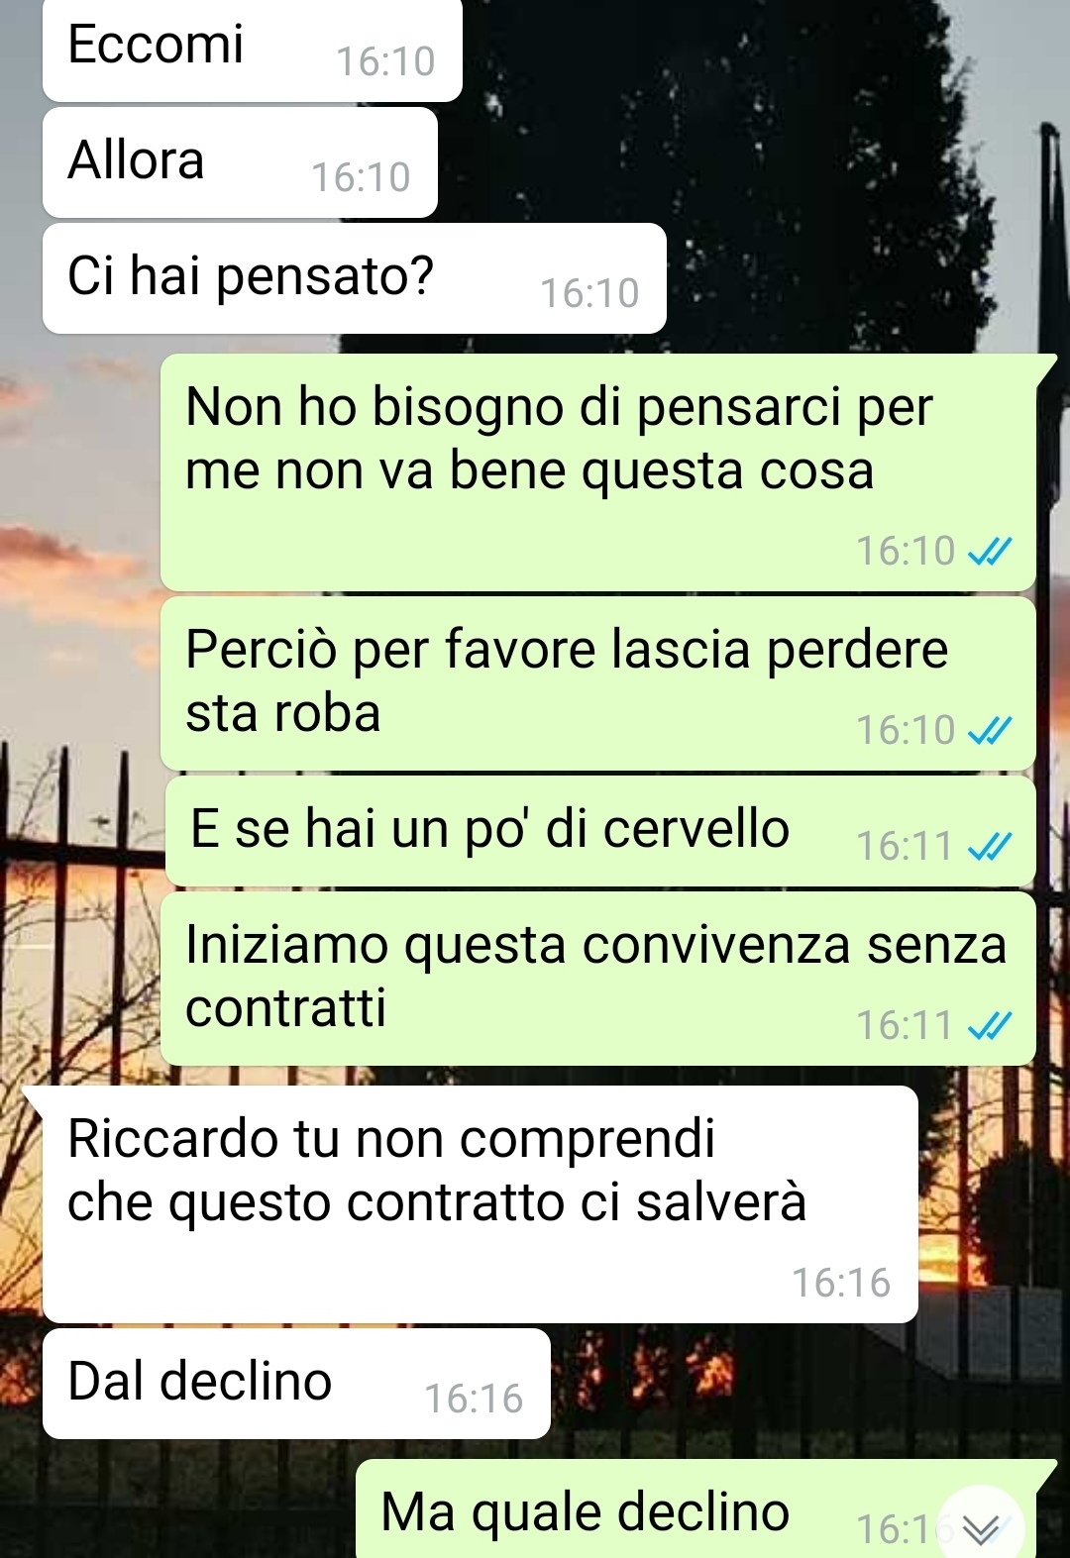
Task: Tap the 'Non ho bisogno di pensarci' message
Action: pyautogui.click(x=598, y=472)
